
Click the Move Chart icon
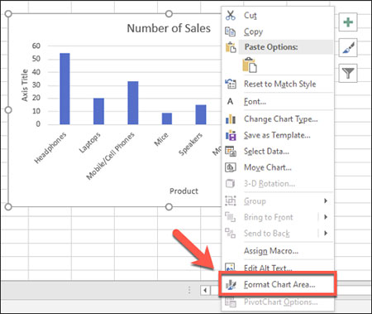(231, 167)
